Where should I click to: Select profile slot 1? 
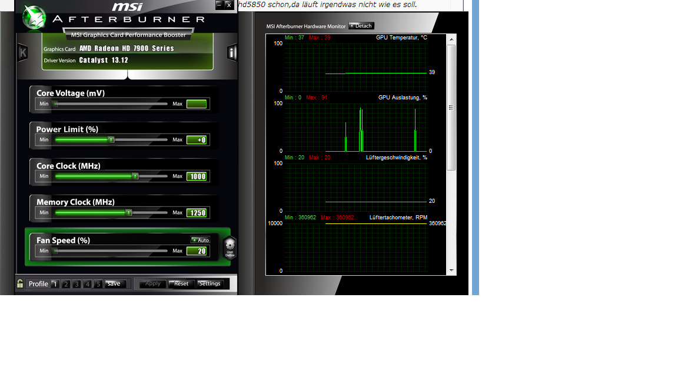pos(55,284)
